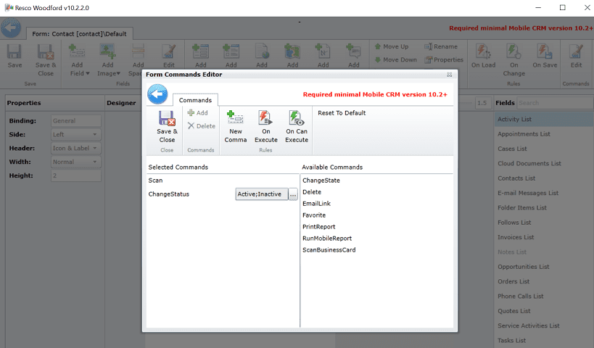
Task: Click Save & Close icon in Commands Editor
Action: coord(167,118)
